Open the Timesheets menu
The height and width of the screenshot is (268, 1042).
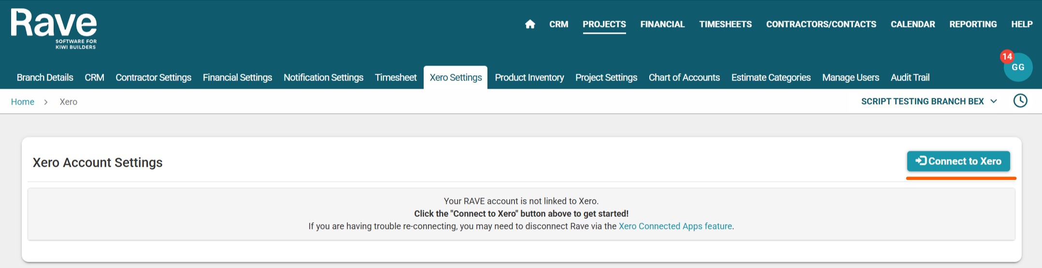(x=725, y=24)
